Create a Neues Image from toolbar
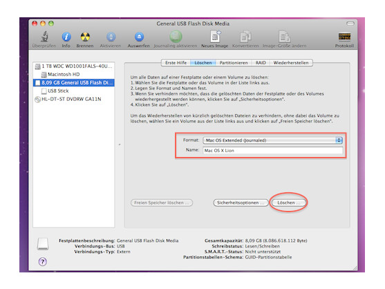 point(215,37)
